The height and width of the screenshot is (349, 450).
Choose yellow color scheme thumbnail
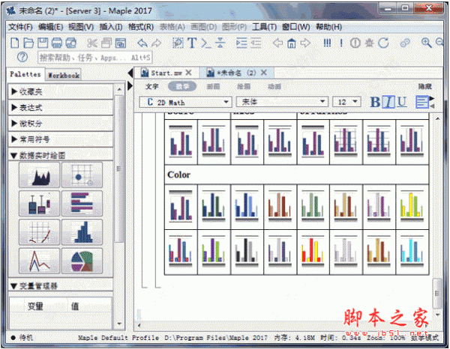tap(412, 207)
